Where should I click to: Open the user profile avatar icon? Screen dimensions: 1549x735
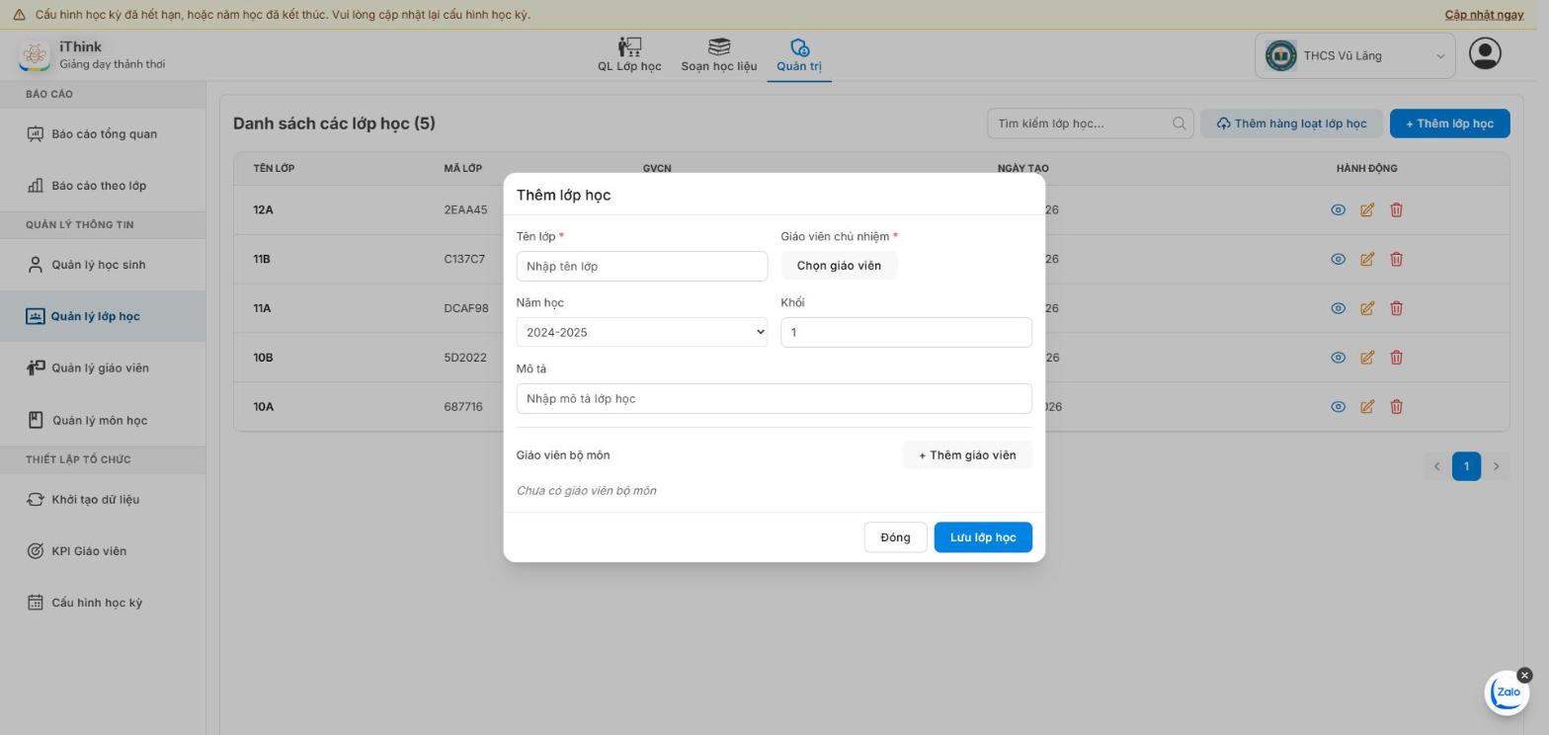(1485, 54)
